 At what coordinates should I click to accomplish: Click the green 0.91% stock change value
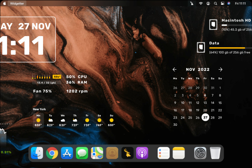point(6,152)
